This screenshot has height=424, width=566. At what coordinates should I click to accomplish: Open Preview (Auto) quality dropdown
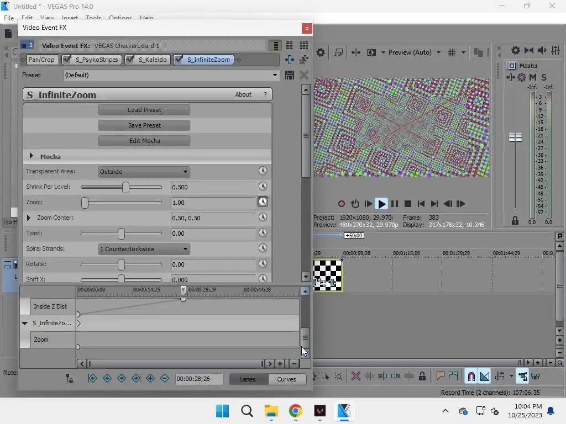[438, 52]
